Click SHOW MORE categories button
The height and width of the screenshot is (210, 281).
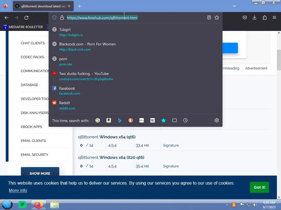tap(40, 172)
